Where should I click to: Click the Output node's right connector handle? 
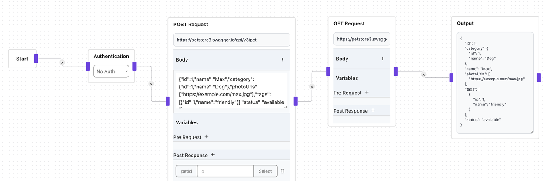[x=539, y=77]
